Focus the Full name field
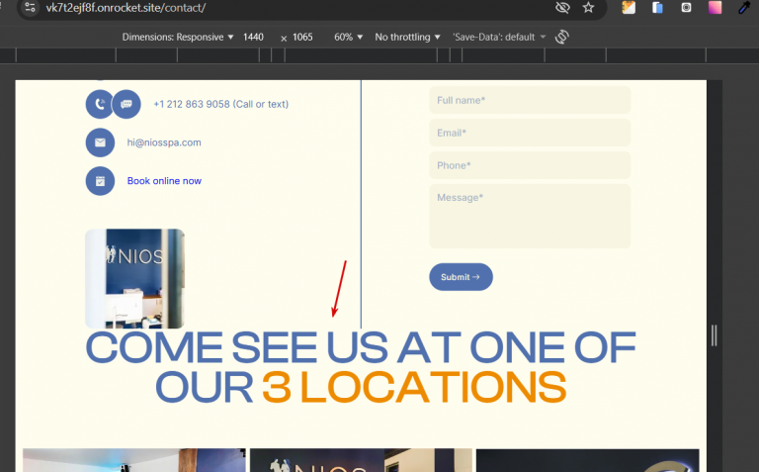The image size is (759, 472). point(530,100)
